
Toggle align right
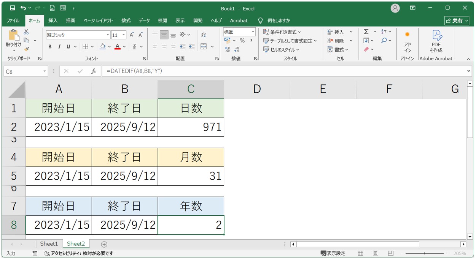point(173,46)
